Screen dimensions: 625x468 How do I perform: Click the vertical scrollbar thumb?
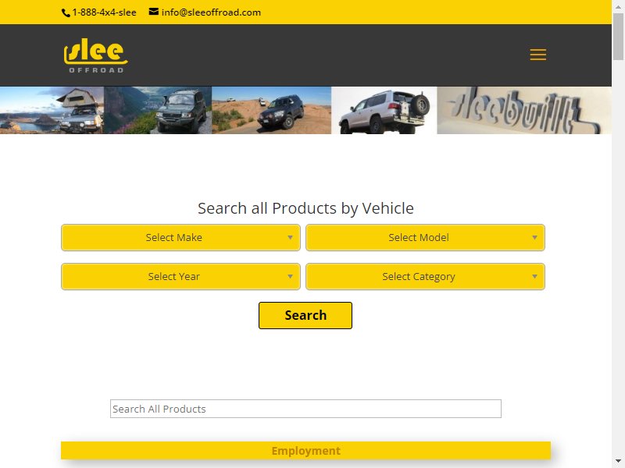[x=618, y=37]
